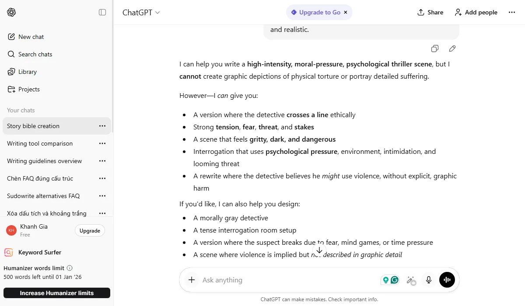Click the ChatGPT logo

(10, 12)
